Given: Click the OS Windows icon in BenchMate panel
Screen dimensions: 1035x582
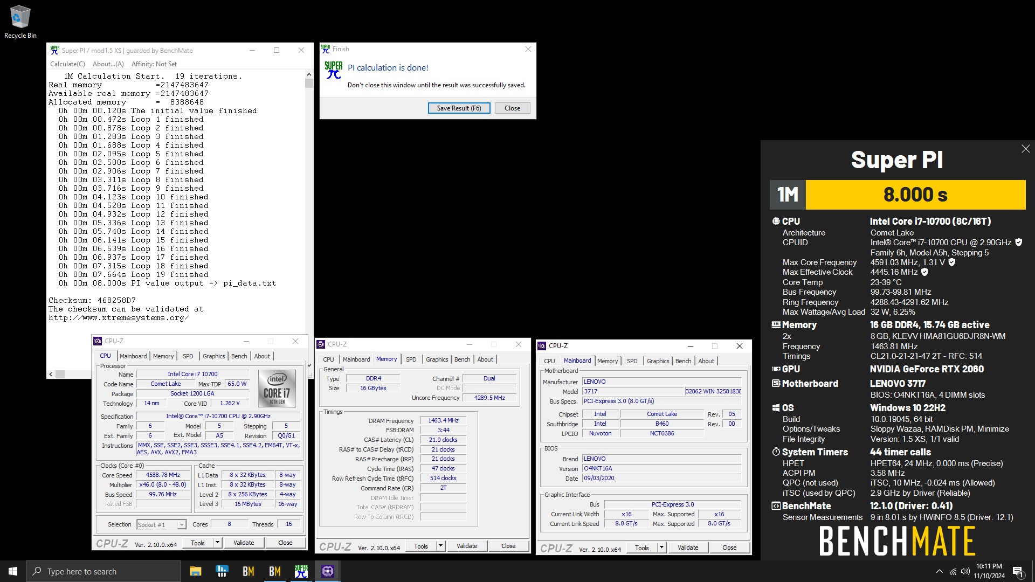Looking at the screenshot, I should [x=776, y=408].
